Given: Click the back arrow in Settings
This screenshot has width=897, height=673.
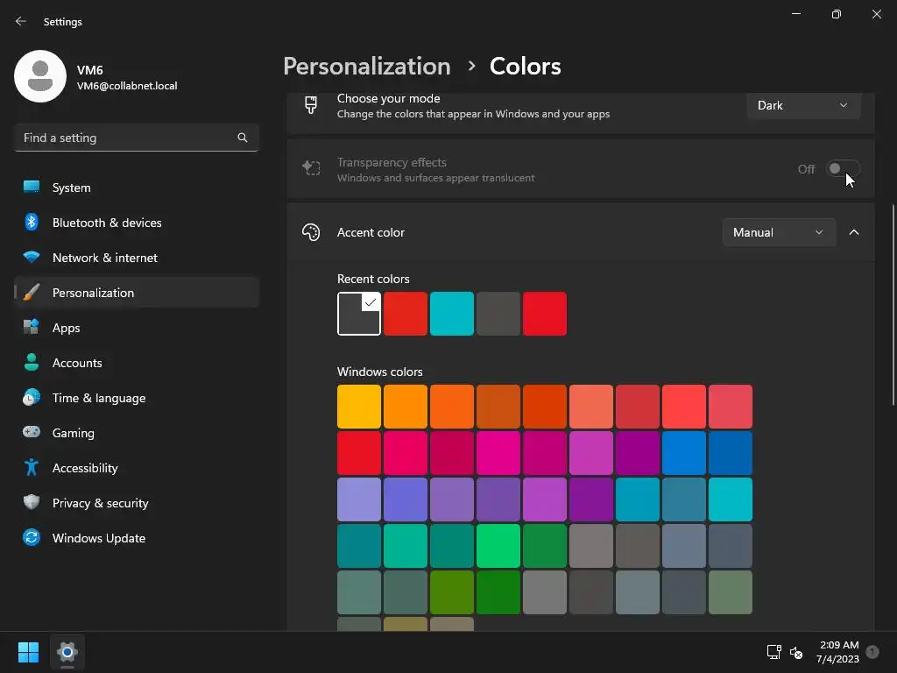Looking at the screenshot, I should (x=21, y=21).
